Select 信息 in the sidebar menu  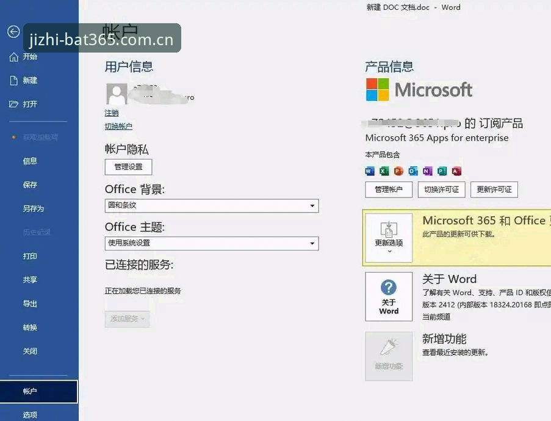coord(30,161)
